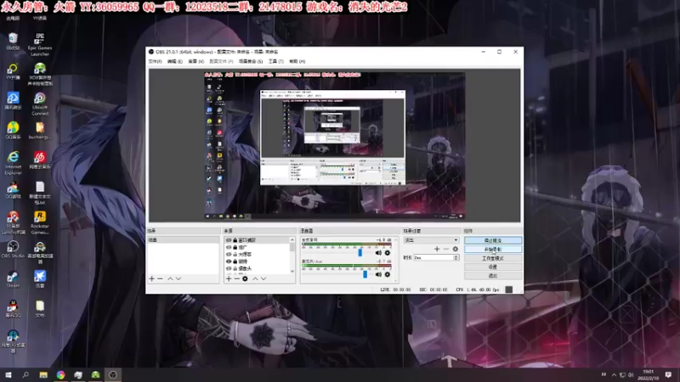The width and height of the screenshot is (680, 382).
Task: Toggle visibility eye of second source row
Action: (229, 247)
